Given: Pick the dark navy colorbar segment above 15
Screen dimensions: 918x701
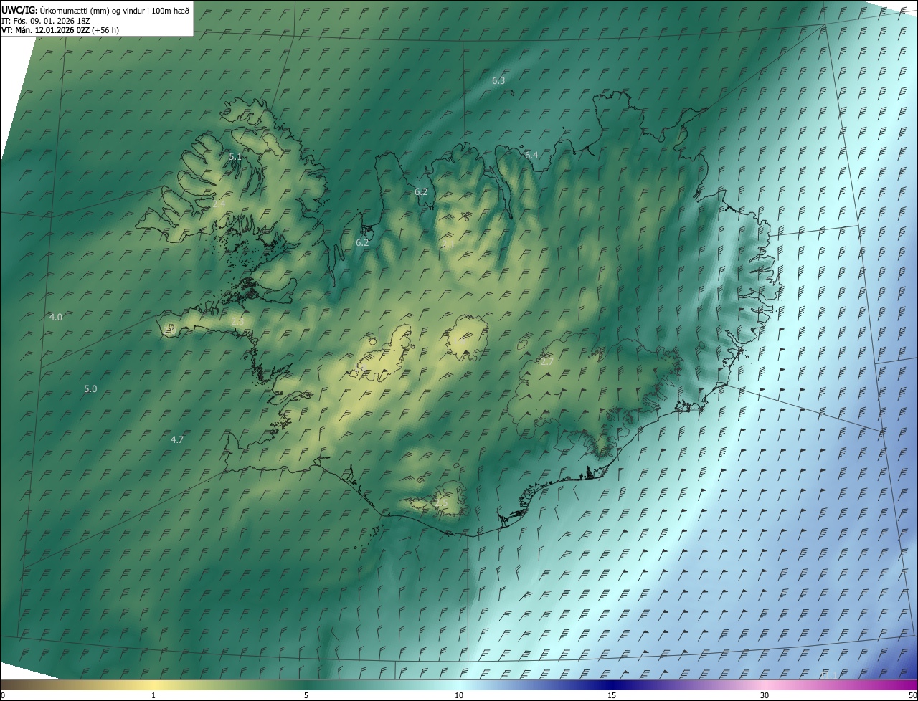Looking at the screenshot, I should coord(612,685).
